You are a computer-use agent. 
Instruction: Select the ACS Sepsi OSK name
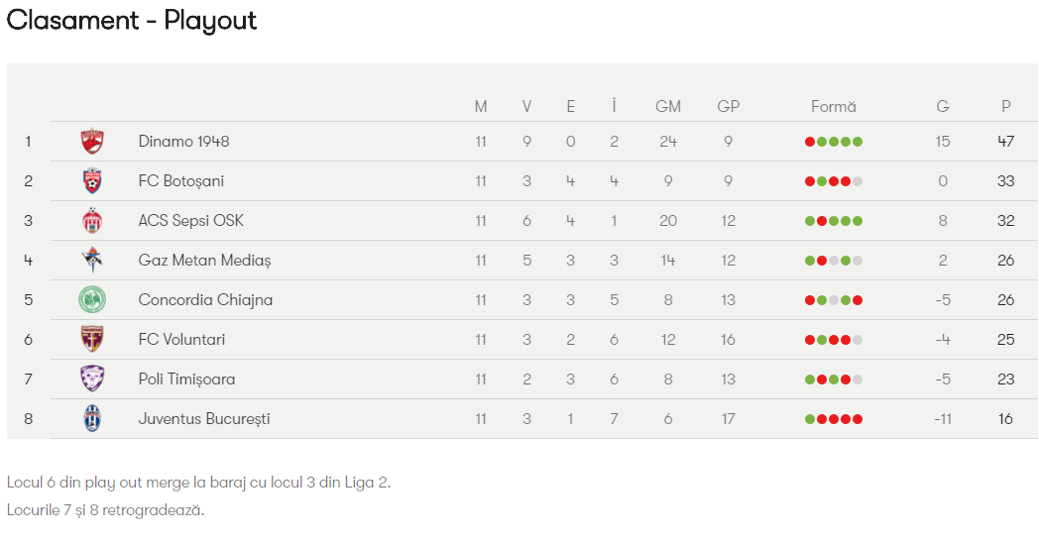[x=191, y=221]
